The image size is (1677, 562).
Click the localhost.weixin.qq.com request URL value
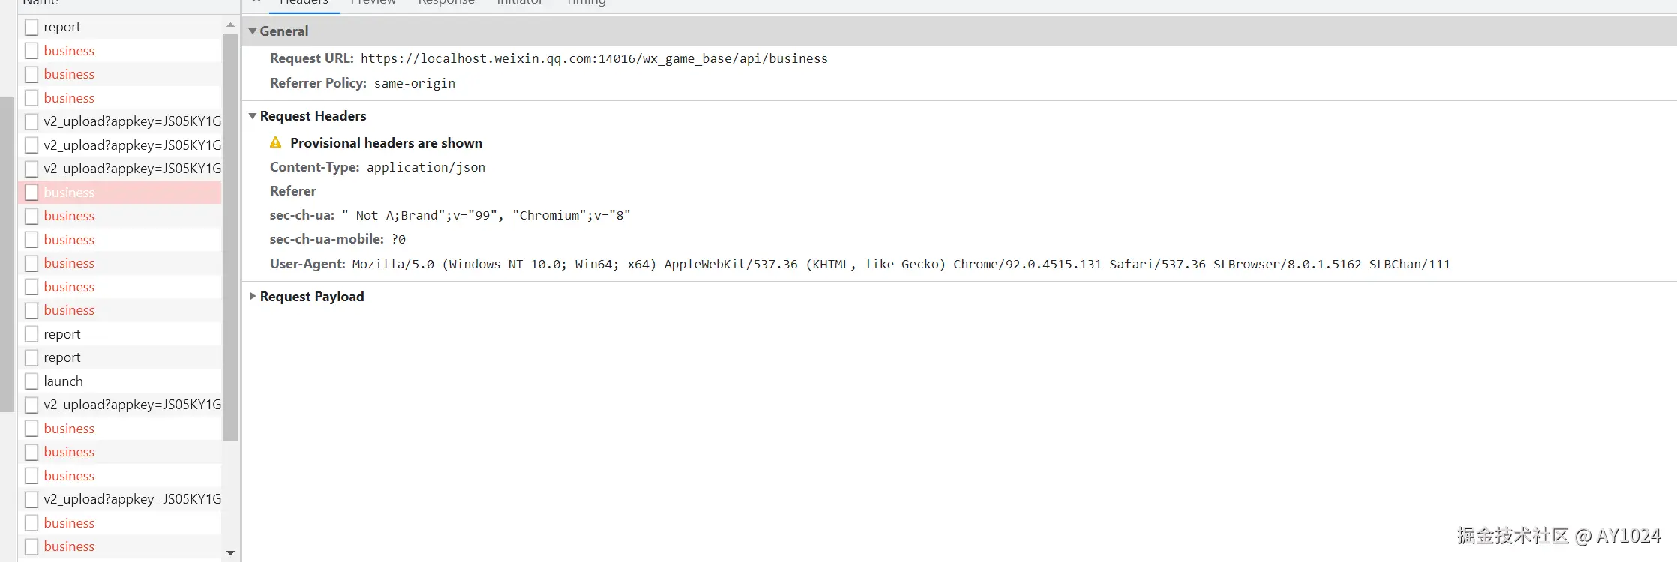point(594,58)
